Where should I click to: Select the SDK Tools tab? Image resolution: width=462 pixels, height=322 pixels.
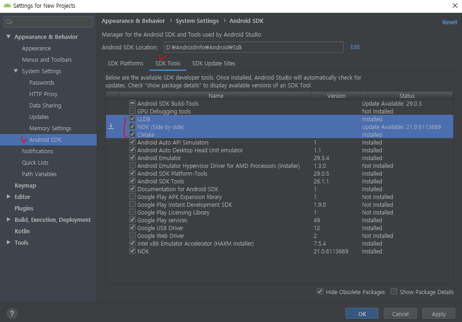click(x=168, y=64)
